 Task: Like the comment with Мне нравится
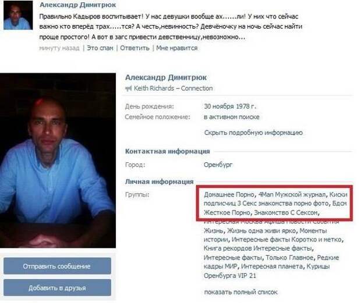click(177, 48)
